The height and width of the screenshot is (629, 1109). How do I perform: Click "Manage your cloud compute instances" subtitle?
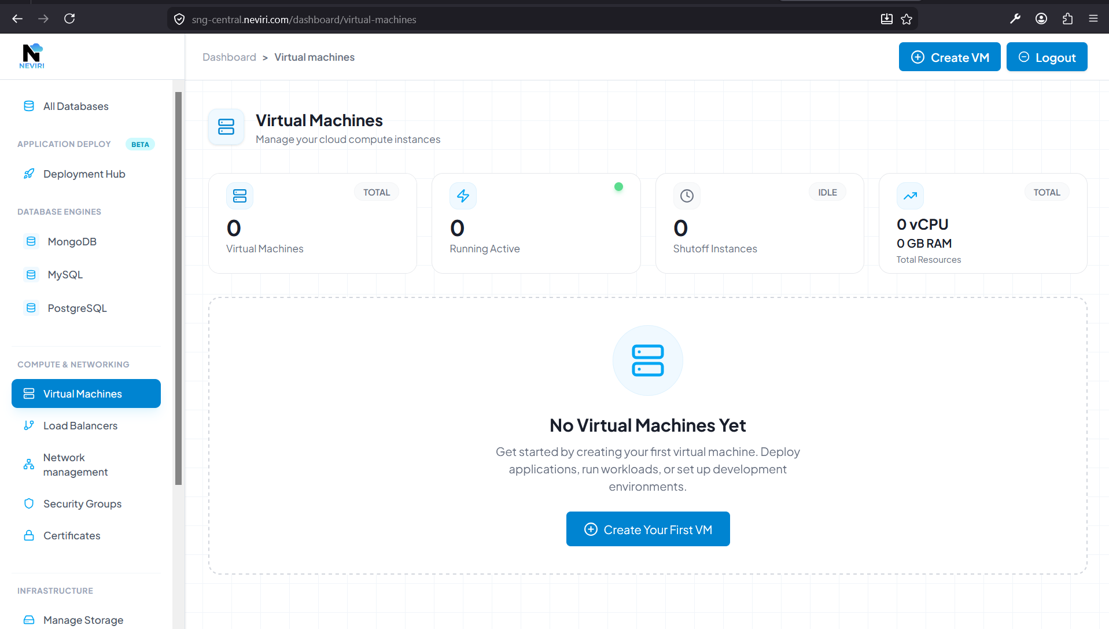348,139
